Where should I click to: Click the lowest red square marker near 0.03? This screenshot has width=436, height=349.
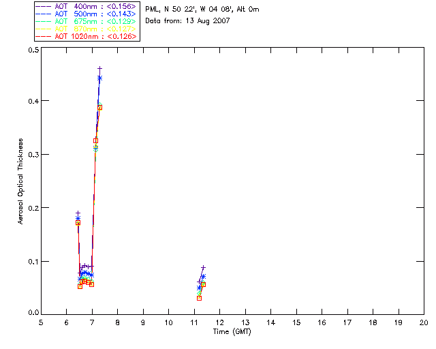coord(199,298)
